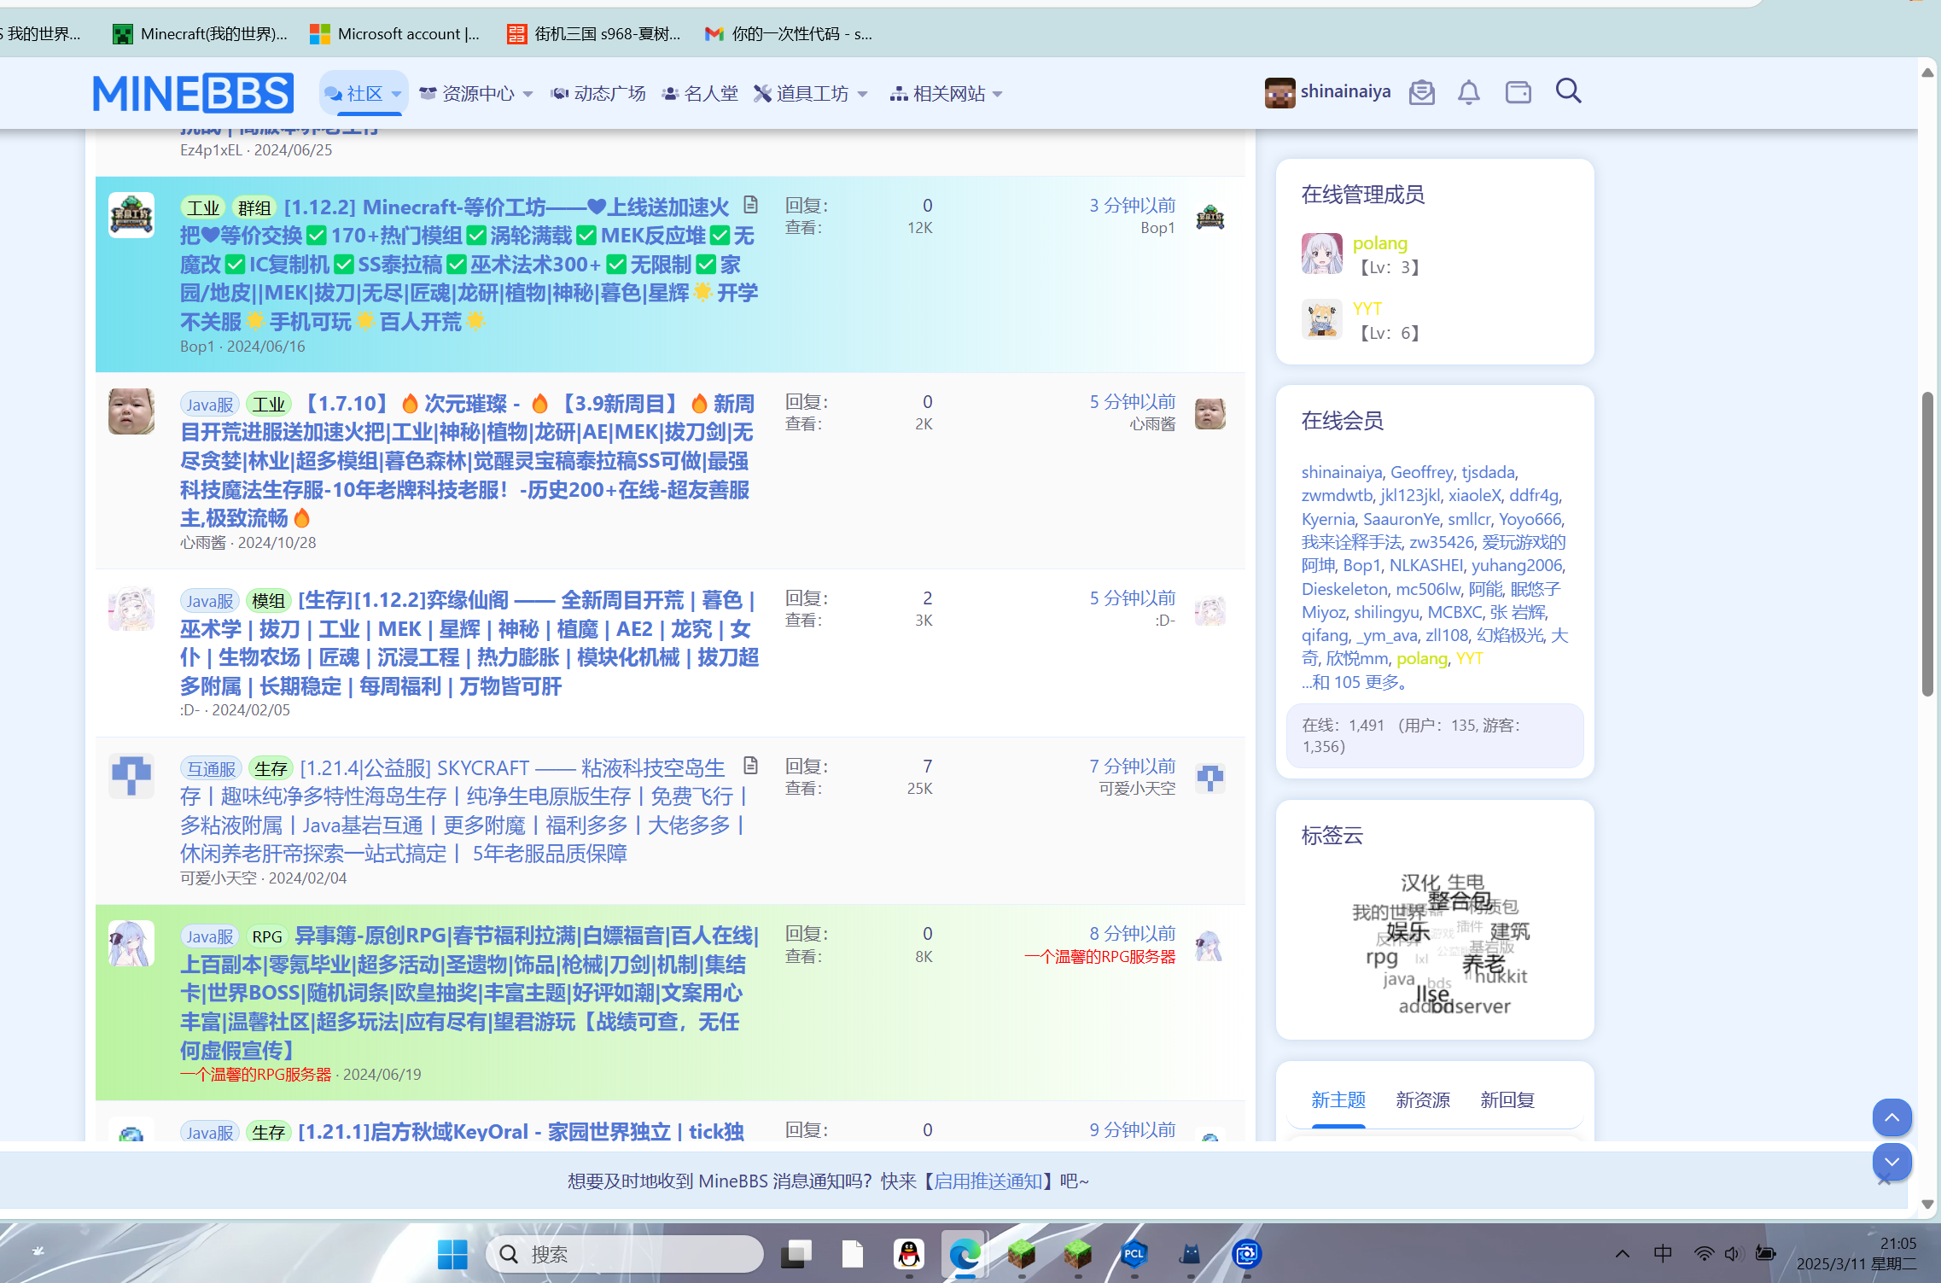
Task: Open 弈缘仙阁 1.12.2 thread
Action: [x=469, y=643]
